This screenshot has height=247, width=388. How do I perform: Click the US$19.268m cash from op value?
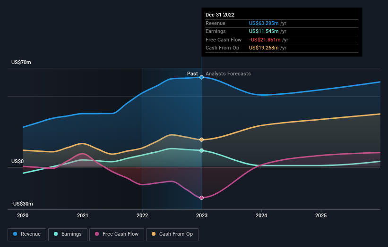pyautogui.click(x=264, y=48)
